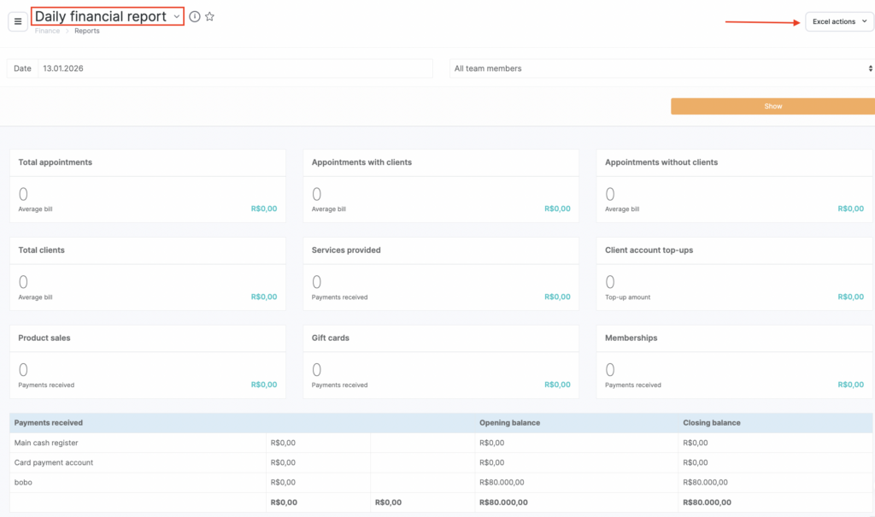This screenshot has height=517, width=875.
Task: Click the Appointments with clients card
Action: click(x=440, y=186)
